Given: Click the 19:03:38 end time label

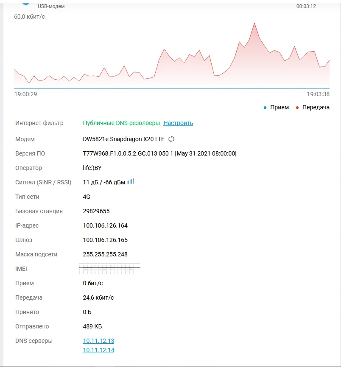Looking at the screenshot, I should click(318, 94).
